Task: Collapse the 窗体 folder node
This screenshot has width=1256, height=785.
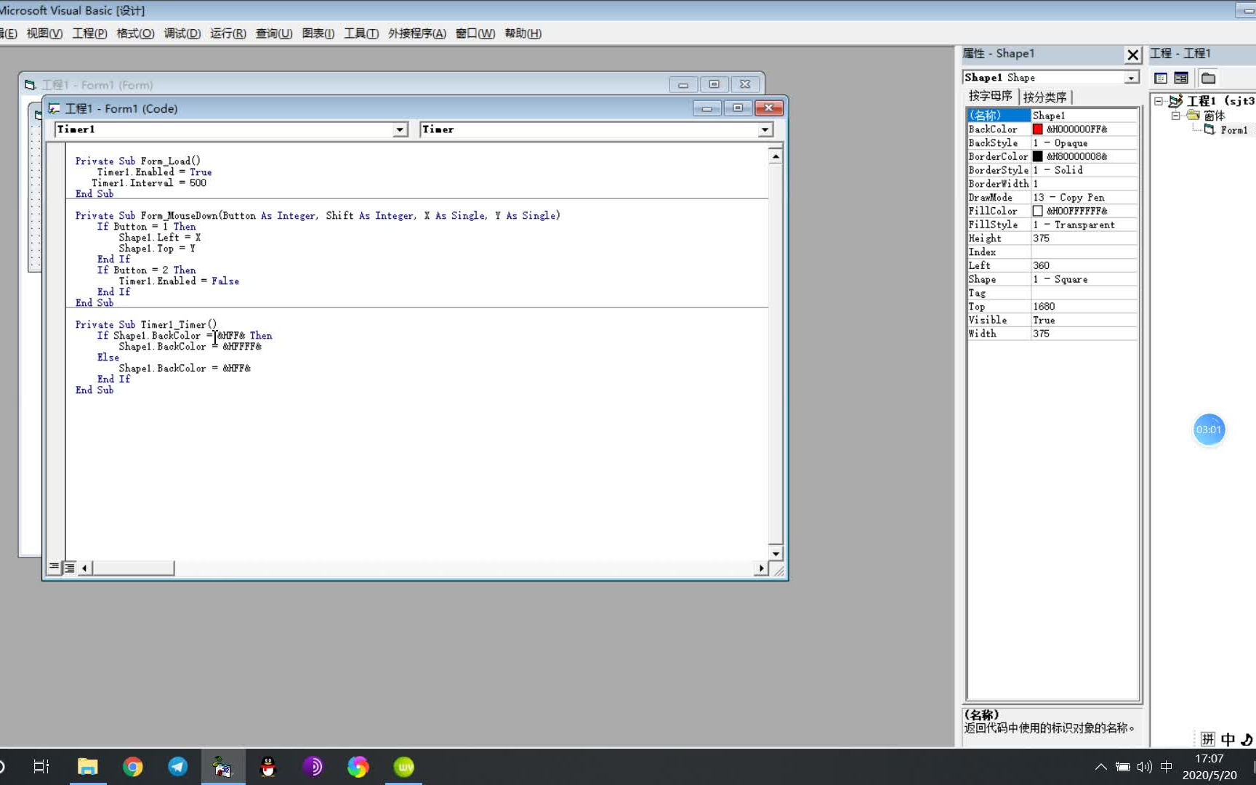Action: (1175, 116)
